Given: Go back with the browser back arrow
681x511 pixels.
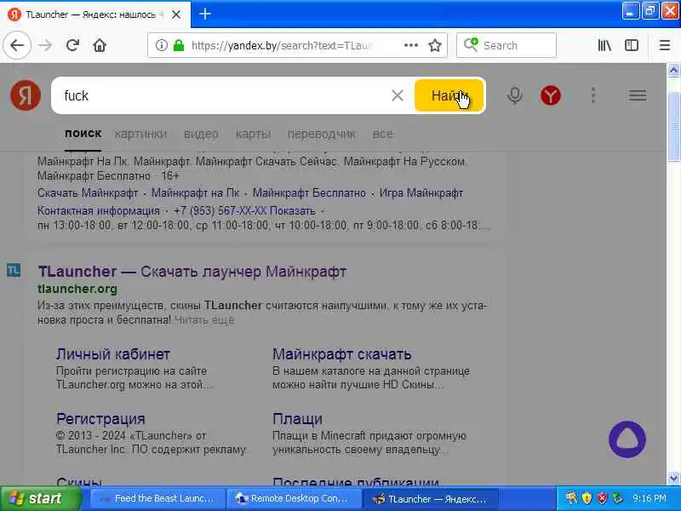Looking at the screenshot, I should coord(17,45).
